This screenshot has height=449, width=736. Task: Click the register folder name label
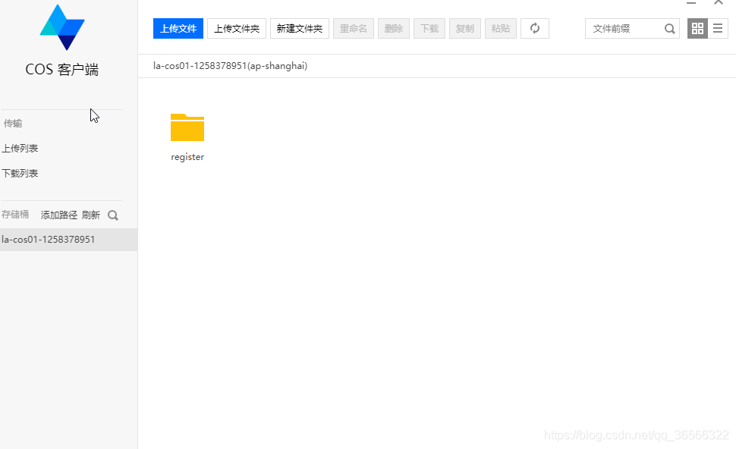(187, 157)
